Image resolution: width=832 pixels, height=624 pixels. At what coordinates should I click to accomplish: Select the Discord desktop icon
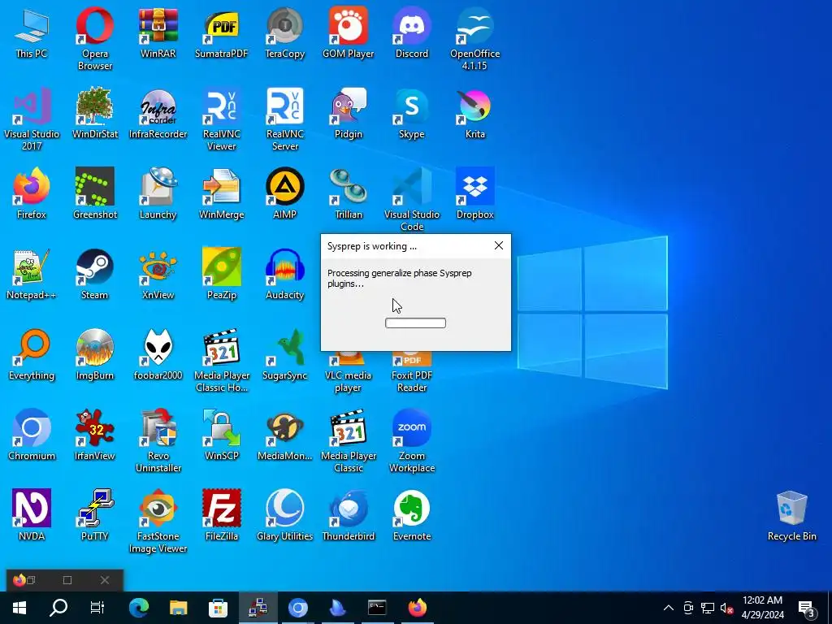(x=412, y=32)
